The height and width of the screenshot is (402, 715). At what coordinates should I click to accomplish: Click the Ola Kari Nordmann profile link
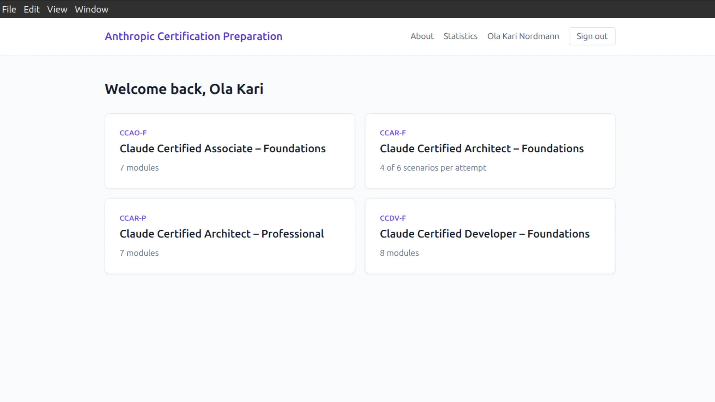point(523,36)
